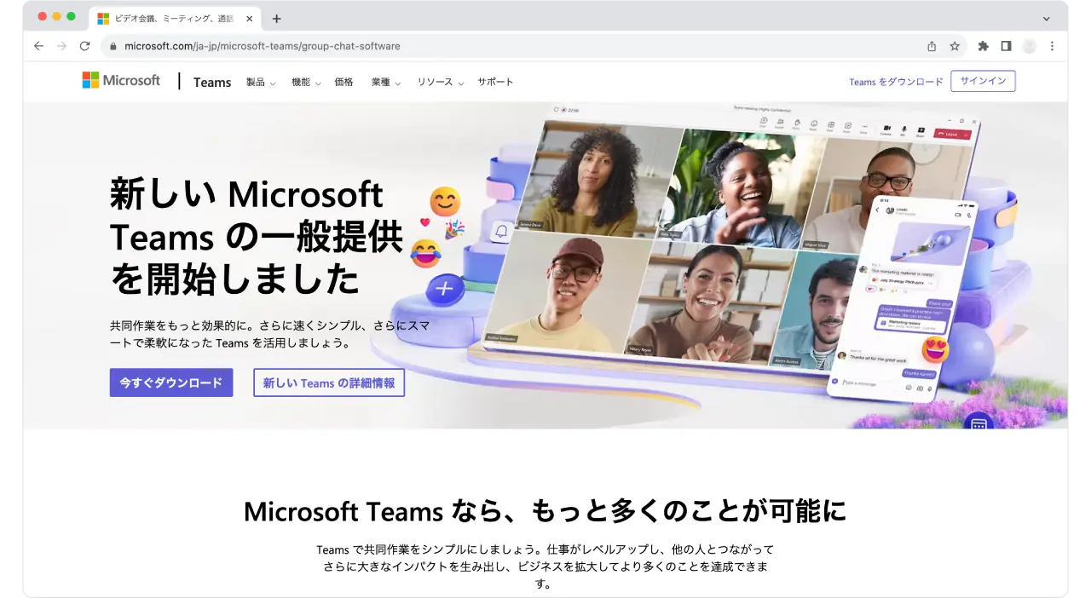Screen dimensions: 1091x598
Task: Click the browser forward arrow
Action: pyautogui.click(x=61, y=46)
